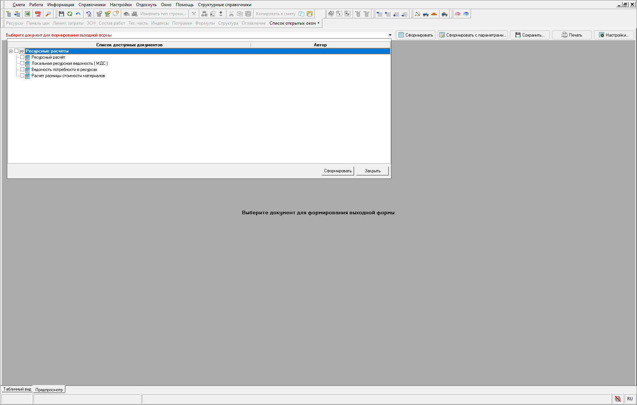Screen dimensions: 637x405
Task: Click the 'Автор' column header
Action: (320, 45)
